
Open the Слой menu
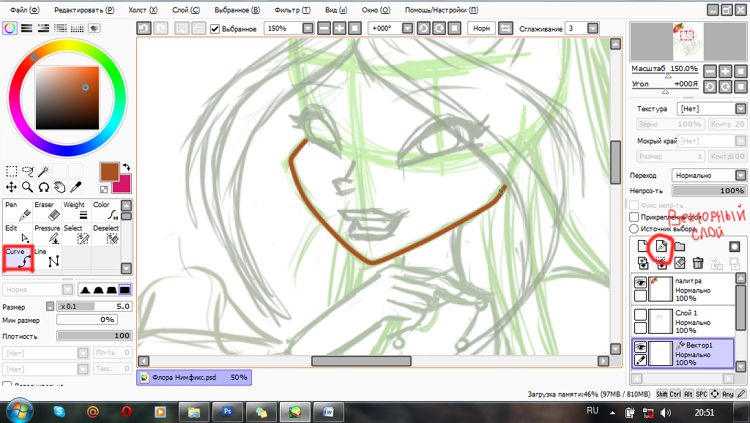click(186, 10)
